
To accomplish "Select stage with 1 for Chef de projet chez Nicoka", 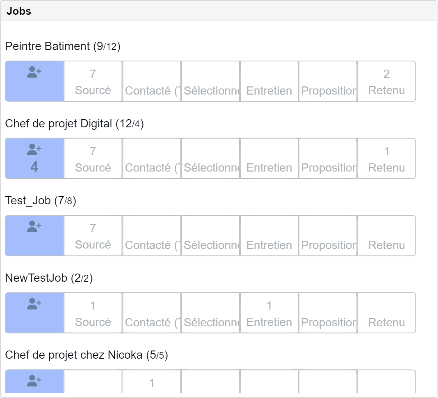I will pyautogui.click(x=152, y=382).
